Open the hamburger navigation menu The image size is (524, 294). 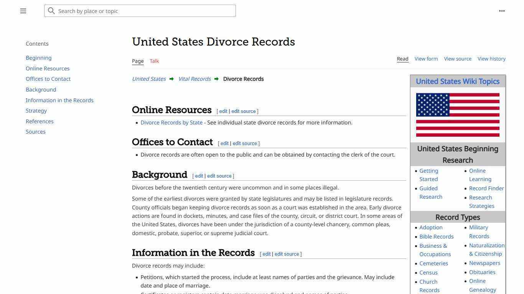pyautogui.click(x=23, y=11)
